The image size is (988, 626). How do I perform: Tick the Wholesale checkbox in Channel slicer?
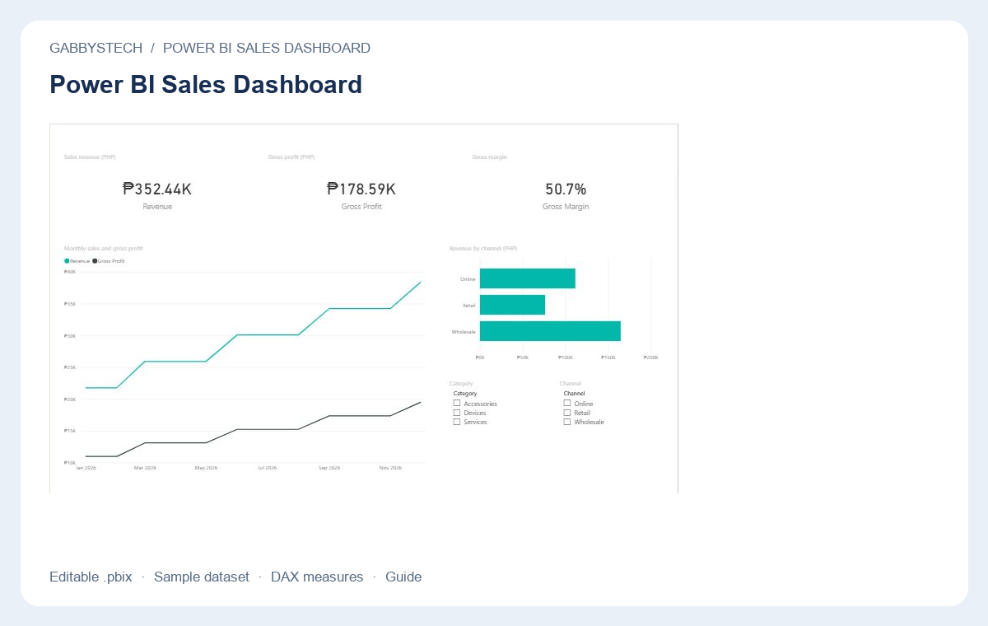pos(566,422)
